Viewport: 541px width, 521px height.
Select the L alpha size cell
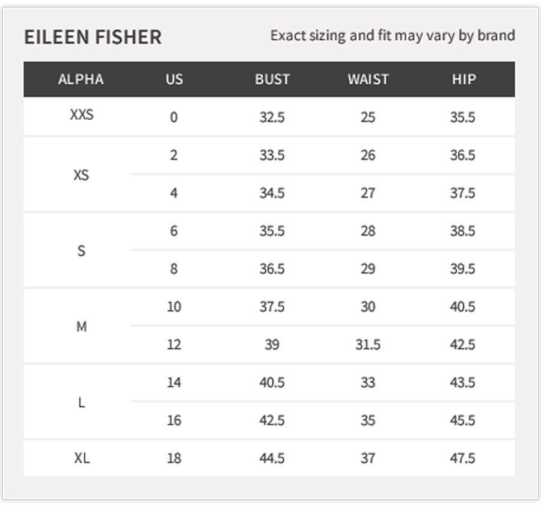81,402
